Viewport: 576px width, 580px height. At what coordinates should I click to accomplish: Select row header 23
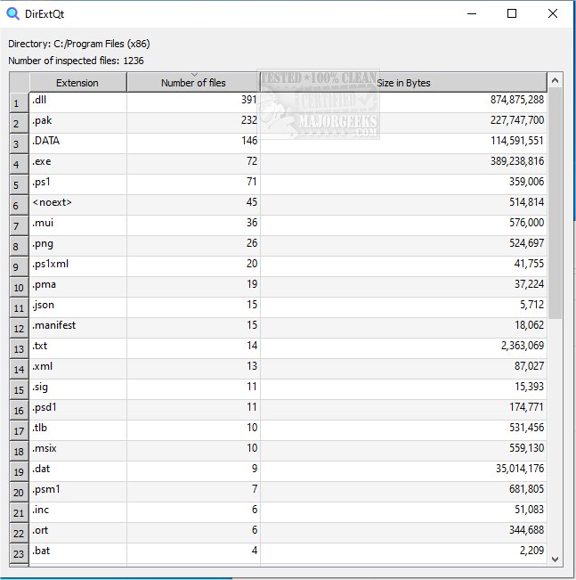tap(20, 553)
